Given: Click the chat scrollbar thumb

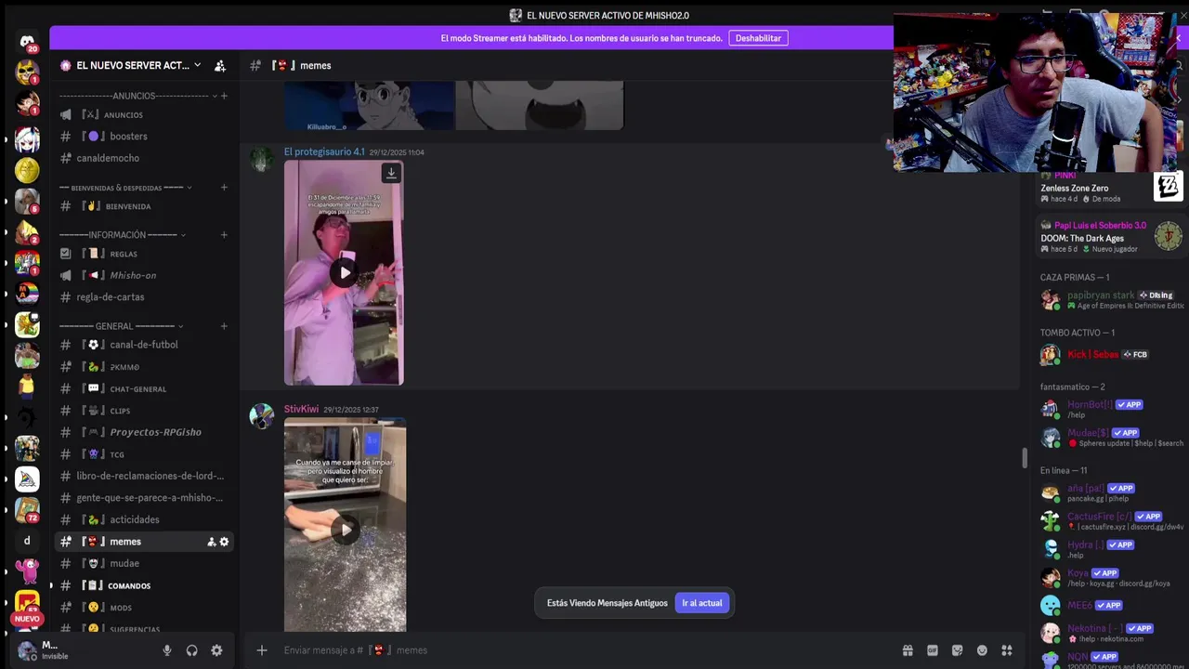Looking at the screenshot, I should 1025,458.
